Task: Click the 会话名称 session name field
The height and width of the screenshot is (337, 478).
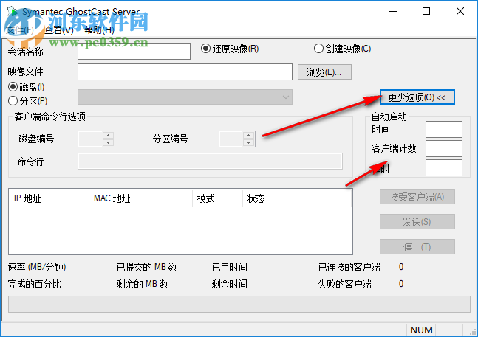Action: [x=134, y=51]
